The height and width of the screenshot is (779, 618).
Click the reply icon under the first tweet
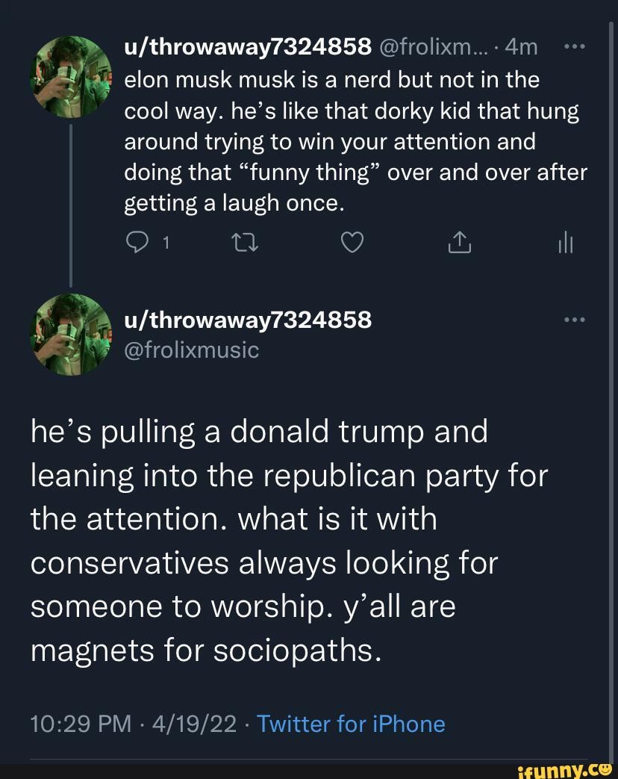pos(137,243)
